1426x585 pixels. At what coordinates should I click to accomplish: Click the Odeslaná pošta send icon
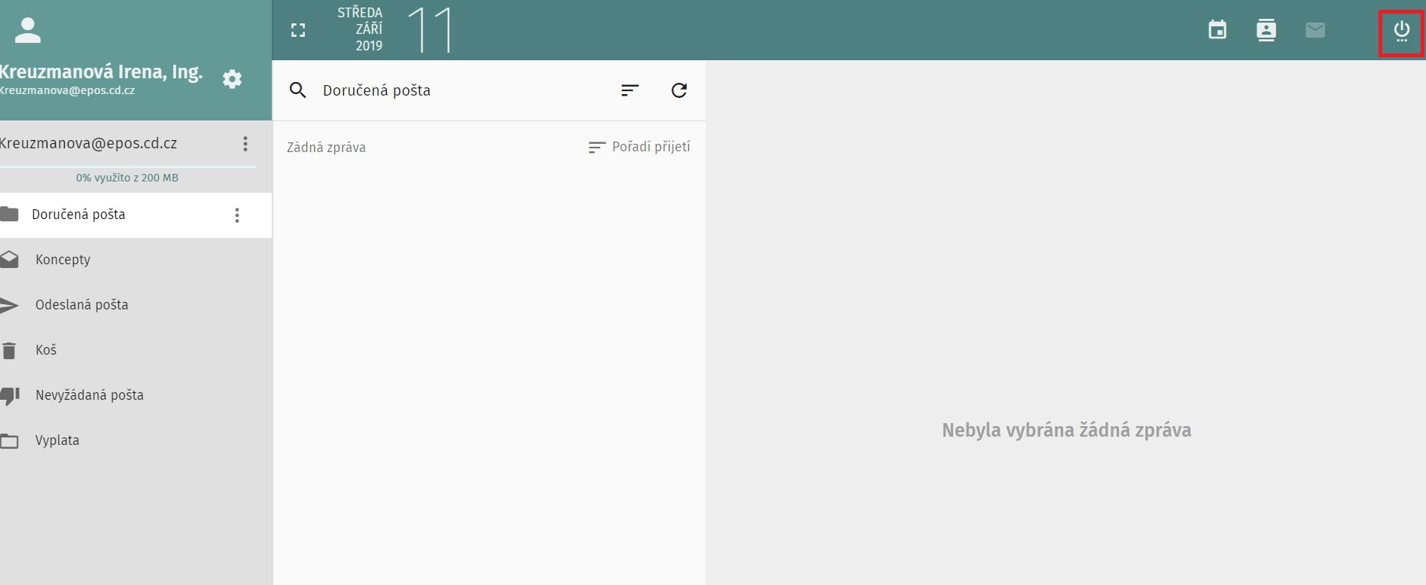coord(9,305)
